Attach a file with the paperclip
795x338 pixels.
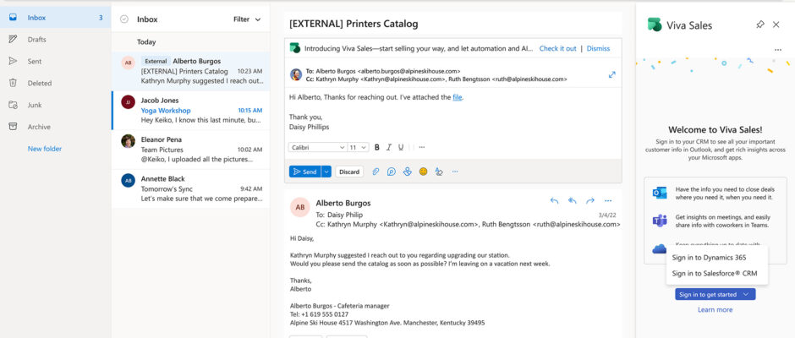click(x=376, y=172)
